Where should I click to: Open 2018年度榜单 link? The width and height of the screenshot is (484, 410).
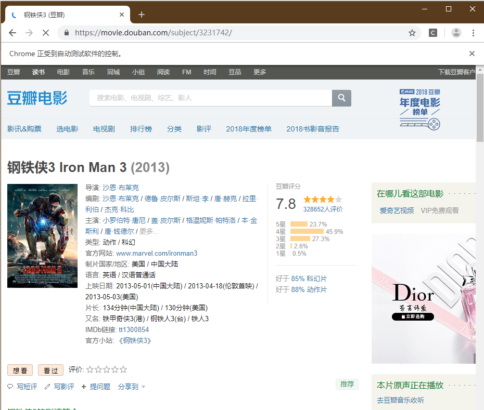click(x=249, y=129)
